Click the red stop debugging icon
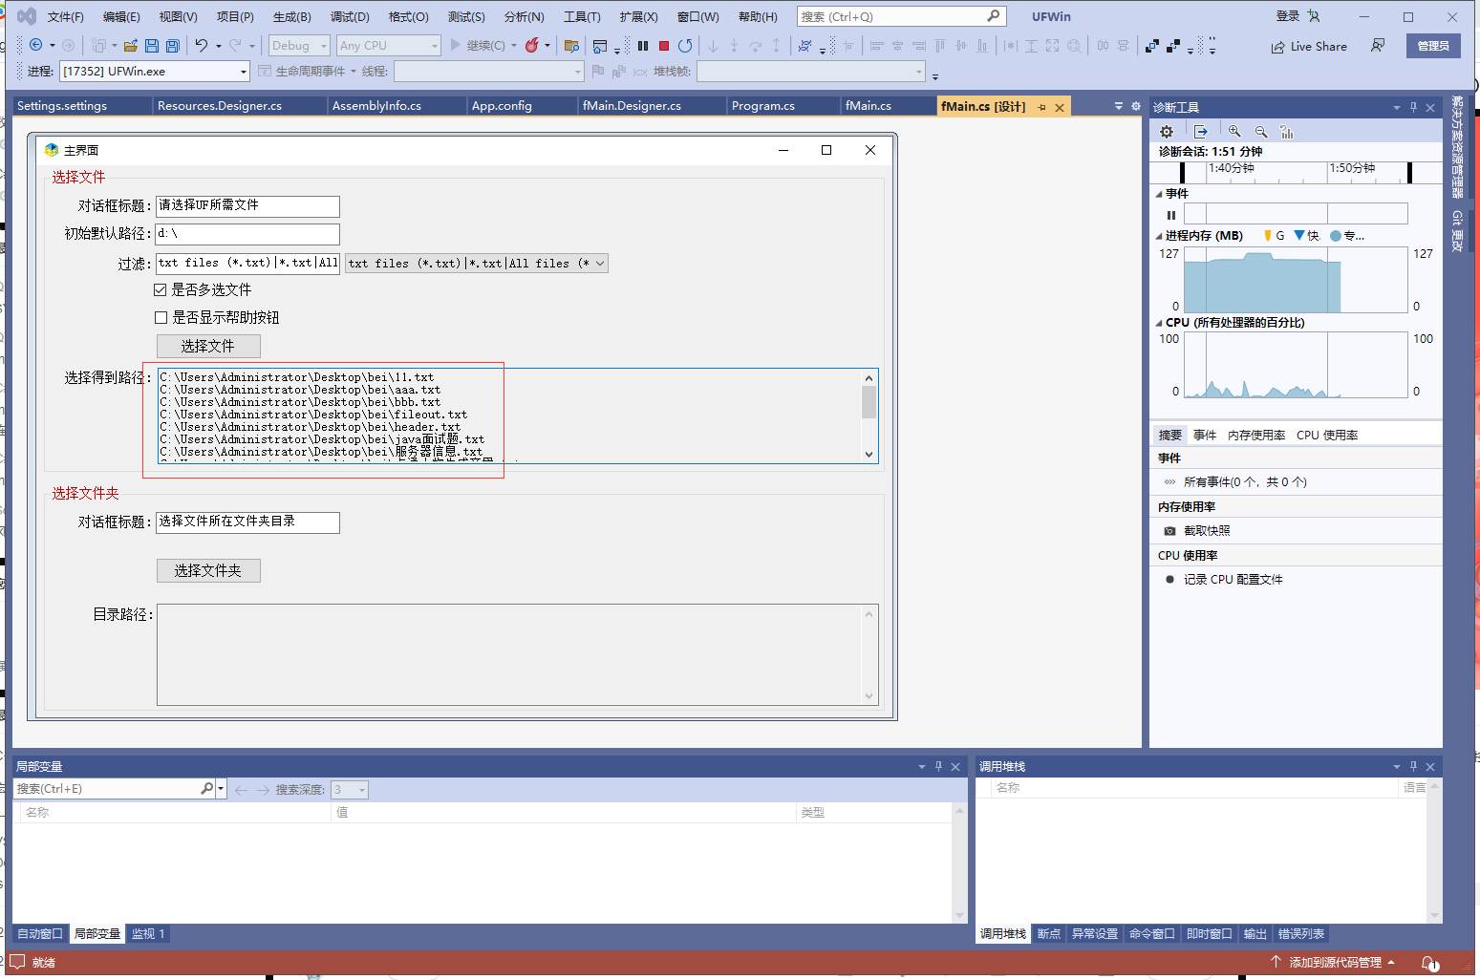The width and height of the screenshot is (1480, 980). coord(664,45)
